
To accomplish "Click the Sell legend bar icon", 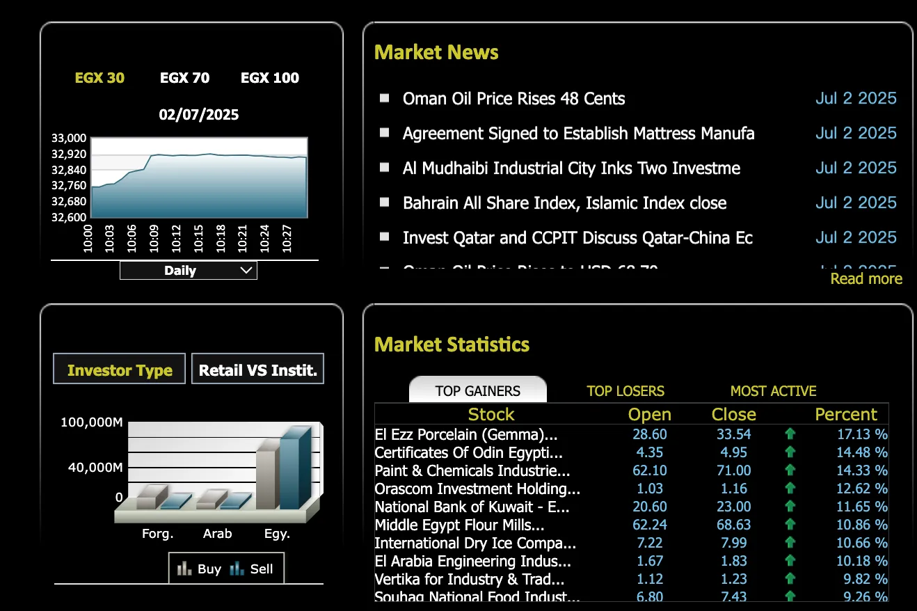I will tap(237, 569).
